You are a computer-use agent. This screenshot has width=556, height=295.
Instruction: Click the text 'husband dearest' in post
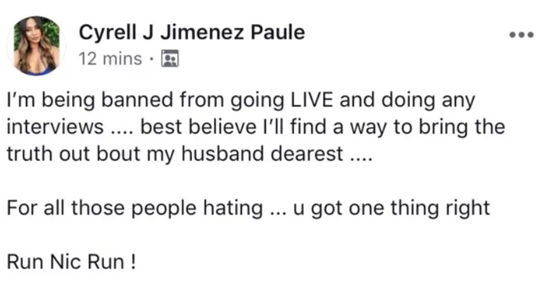coord(262,154)
